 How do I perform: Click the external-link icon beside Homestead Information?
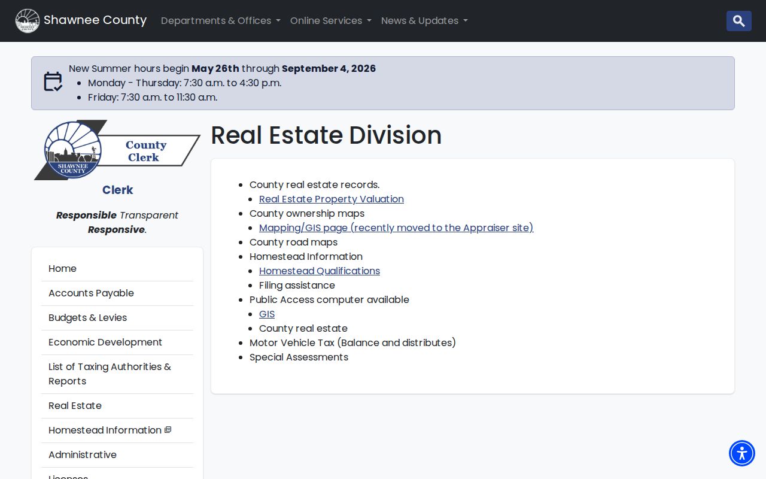168,430
